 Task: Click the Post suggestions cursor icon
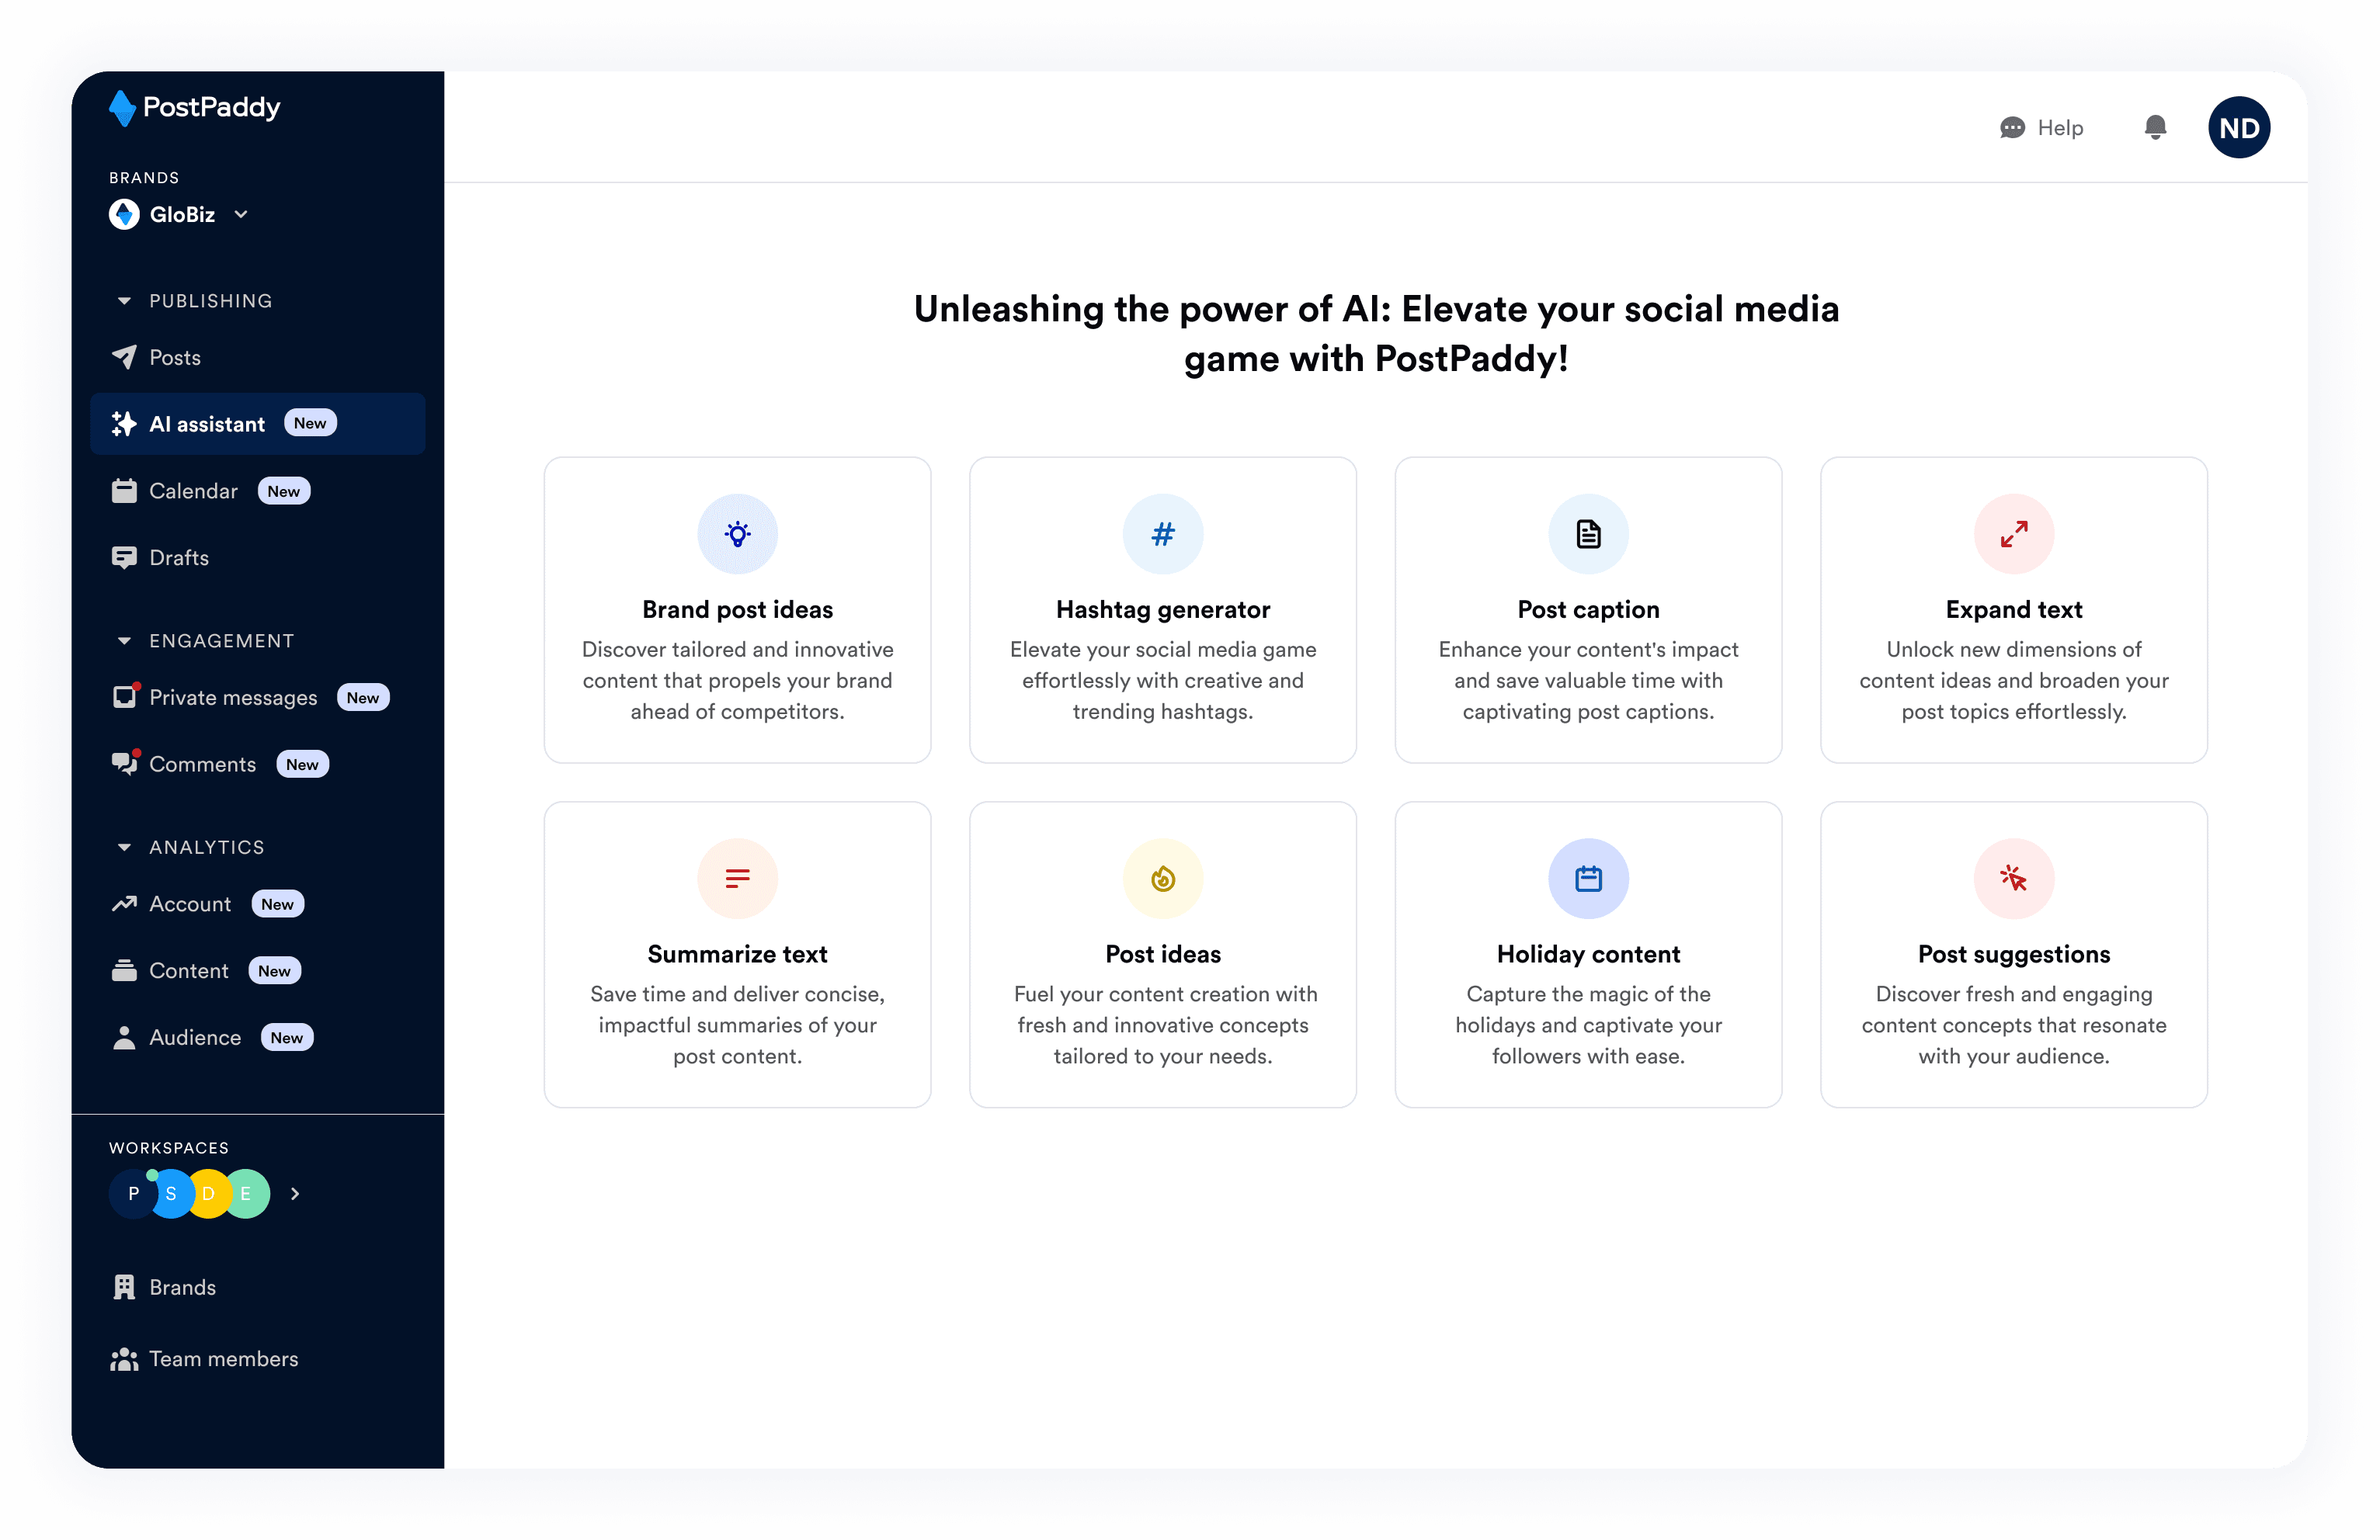[x=2013, y=879]
